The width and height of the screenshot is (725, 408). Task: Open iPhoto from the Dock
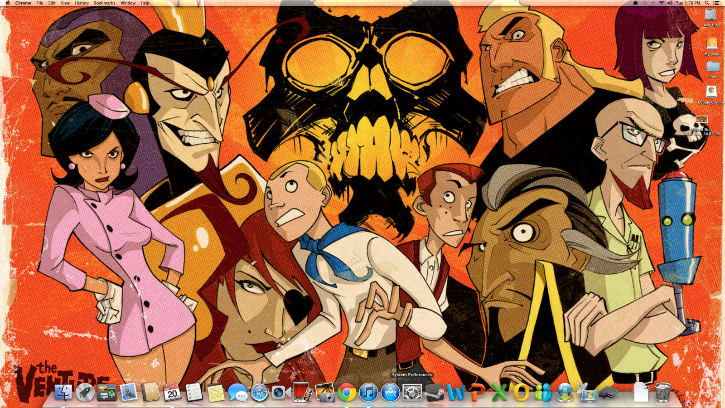click(325, 393)
